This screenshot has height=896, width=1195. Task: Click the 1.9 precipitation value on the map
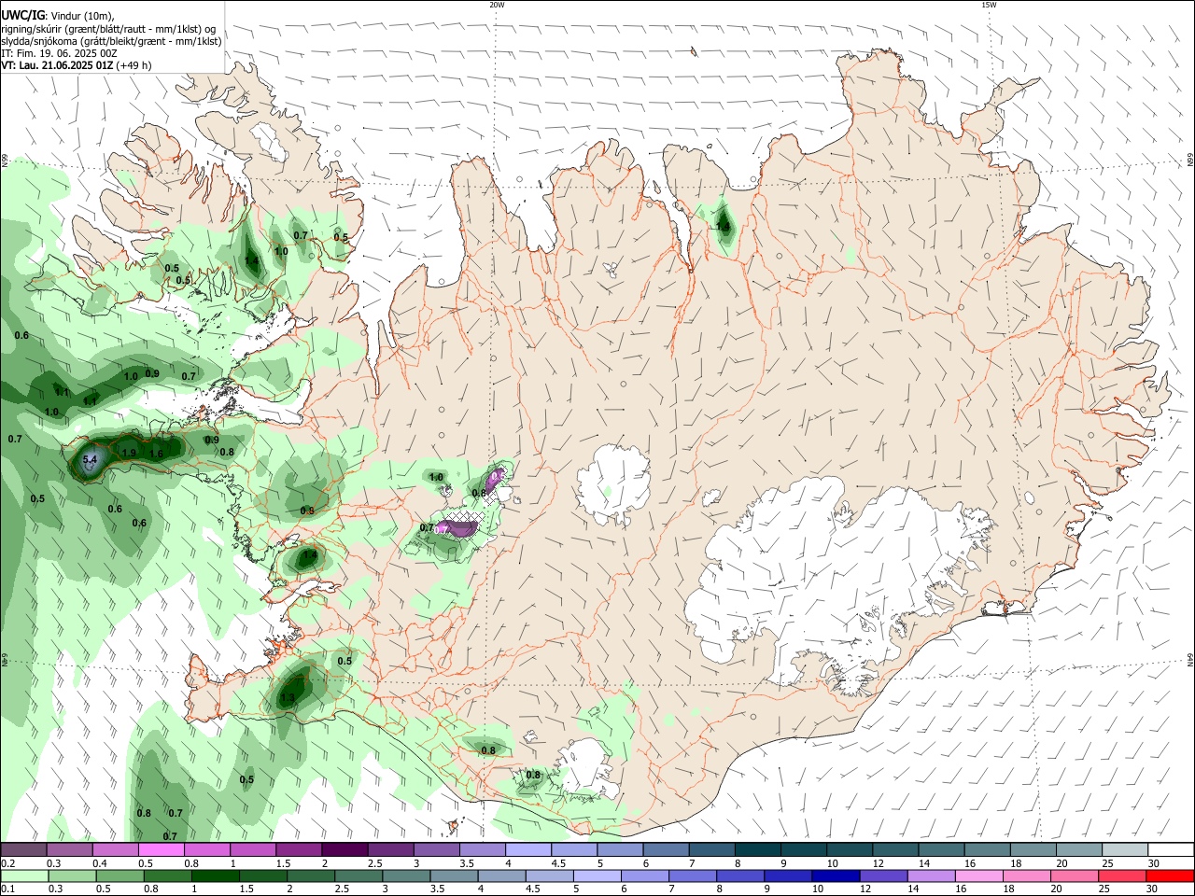click(x=130, y=454)
